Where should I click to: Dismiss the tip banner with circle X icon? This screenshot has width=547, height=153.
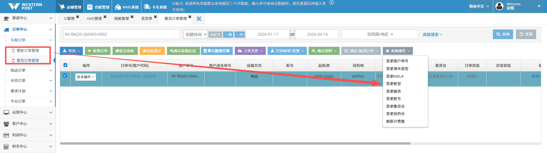331,3
